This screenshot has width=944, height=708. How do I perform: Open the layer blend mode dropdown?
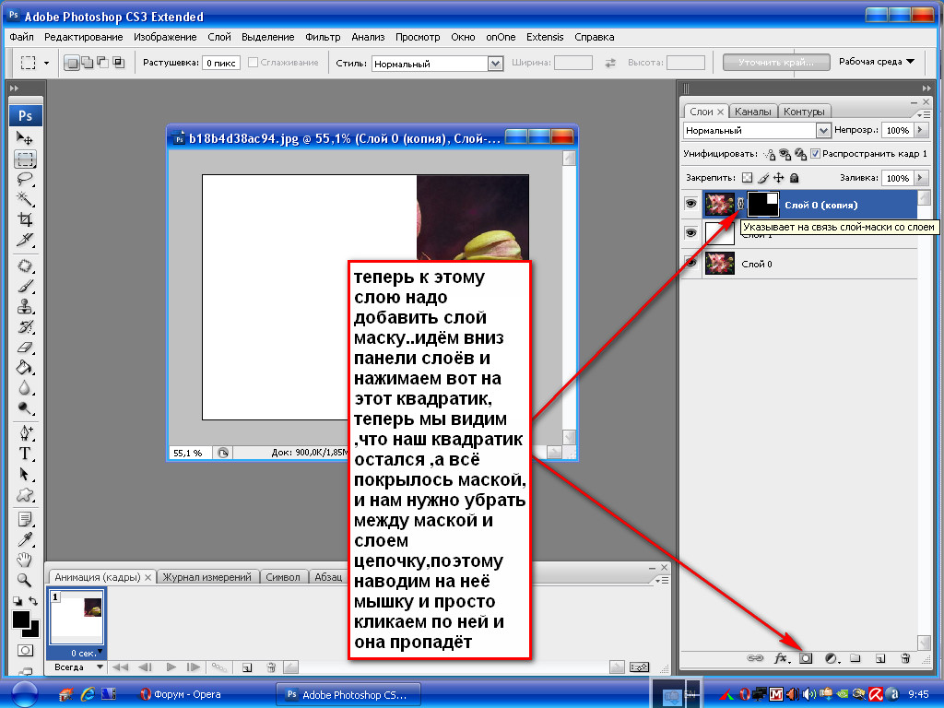coord(823,130)
